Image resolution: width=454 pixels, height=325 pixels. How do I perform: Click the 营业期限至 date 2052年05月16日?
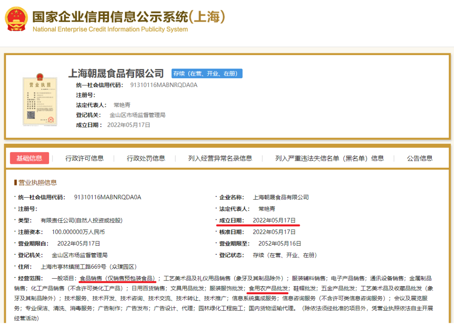280,243
